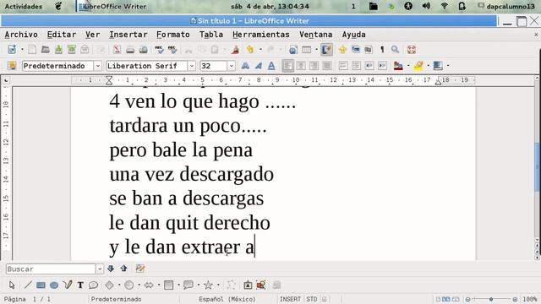
Task: Click the Insert Table icon
Action: [x=306, y=50]
